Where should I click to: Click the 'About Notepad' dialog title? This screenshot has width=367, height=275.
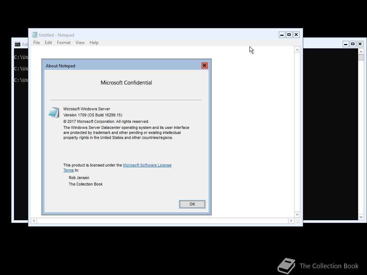pos(60,66)
